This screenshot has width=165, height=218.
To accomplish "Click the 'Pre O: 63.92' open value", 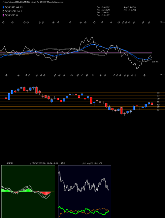I will [103, 7].
